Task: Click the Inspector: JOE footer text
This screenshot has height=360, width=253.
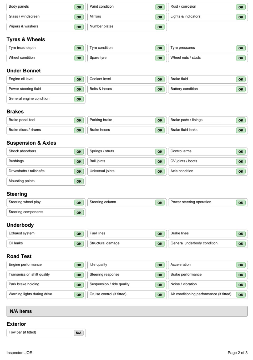Action: pyautogui.click(x=19, y=353)
